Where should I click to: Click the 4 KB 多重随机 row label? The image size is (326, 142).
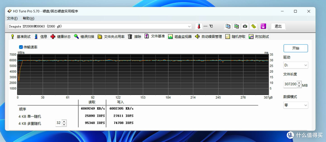(x=30, y=124)
